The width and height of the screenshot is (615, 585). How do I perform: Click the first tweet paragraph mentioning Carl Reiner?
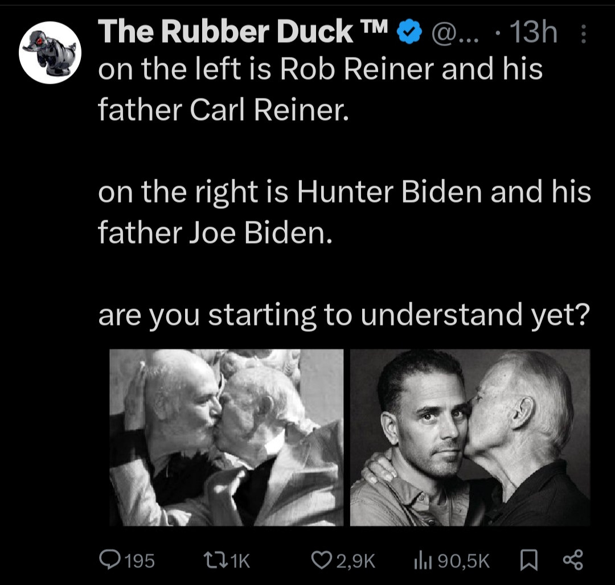[x=319, y=90]
